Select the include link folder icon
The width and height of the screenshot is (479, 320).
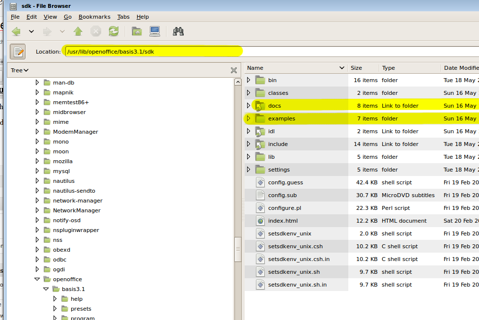(260, 144)
